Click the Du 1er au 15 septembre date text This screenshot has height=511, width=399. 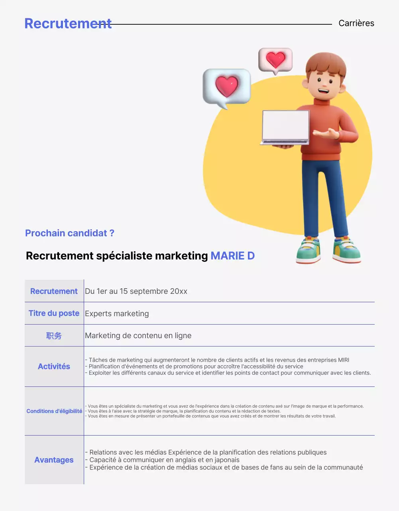click(x=136, y=291)
